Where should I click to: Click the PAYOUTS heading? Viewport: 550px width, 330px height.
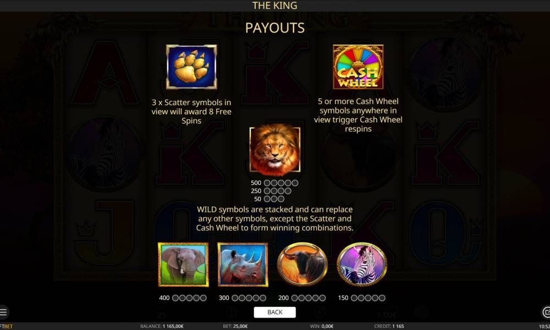(274, 28)
